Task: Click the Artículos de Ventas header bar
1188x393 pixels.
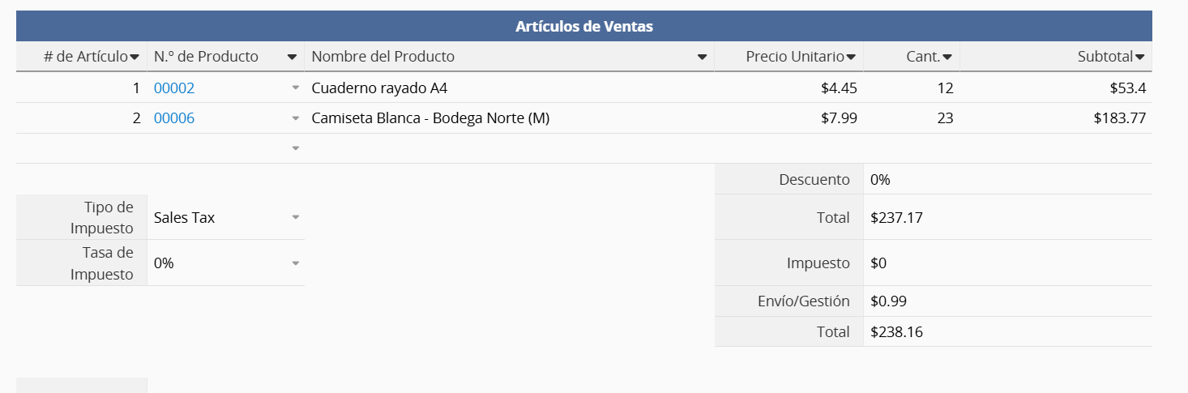Action: click(x=583, y=26)
